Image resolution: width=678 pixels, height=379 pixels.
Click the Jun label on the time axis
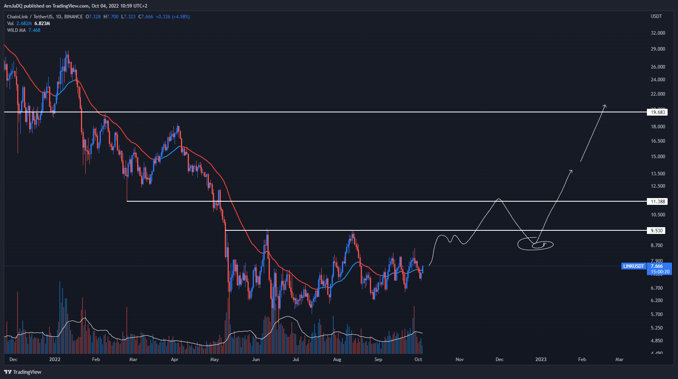(256, 359)
